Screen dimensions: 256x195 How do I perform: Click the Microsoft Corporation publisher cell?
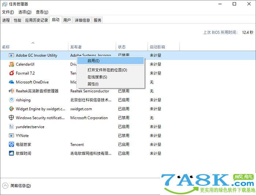89,118
